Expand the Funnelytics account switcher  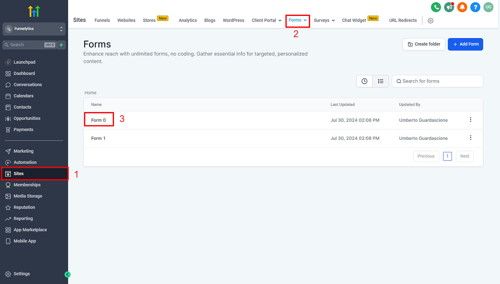34,29
